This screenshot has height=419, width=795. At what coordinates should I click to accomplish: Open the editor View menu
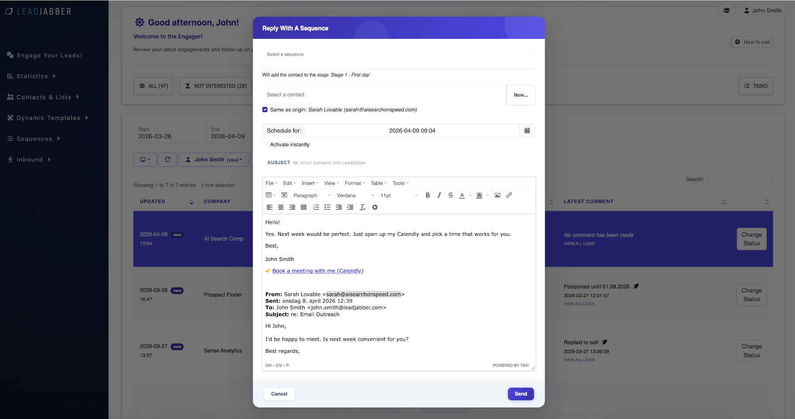[331, 183]
